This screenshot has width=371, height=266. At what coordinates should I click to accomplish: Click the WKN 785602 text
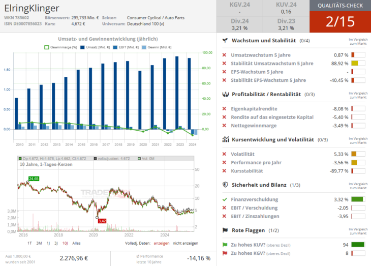tap(17, 18)
